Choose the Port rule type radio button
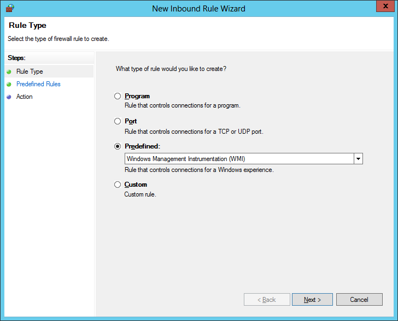The image size is (398, 321). pyautogui.click(x=118, y=121)
